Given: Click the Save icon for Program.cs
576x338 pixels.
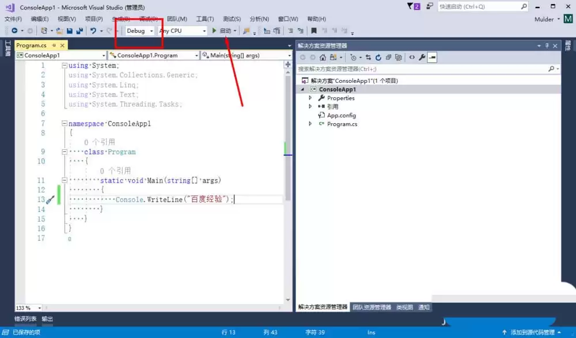Looking at the screenshot, I should (x=69, y=31).
